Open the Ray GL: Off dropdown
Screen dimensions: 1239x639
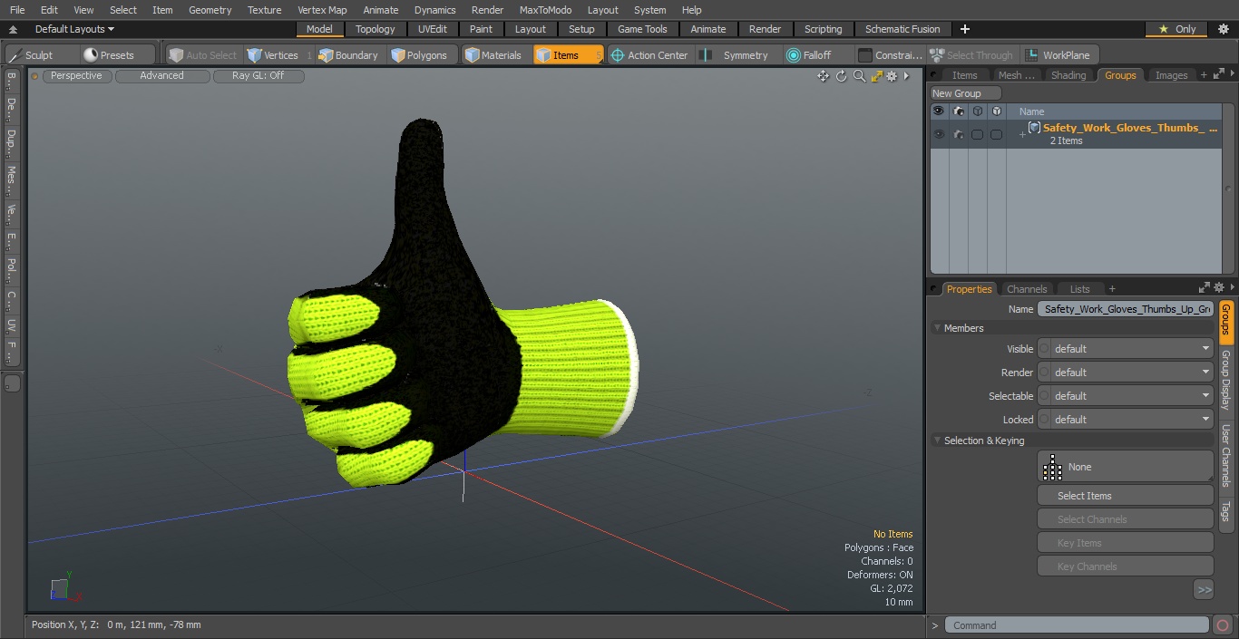tap(259, 76)
